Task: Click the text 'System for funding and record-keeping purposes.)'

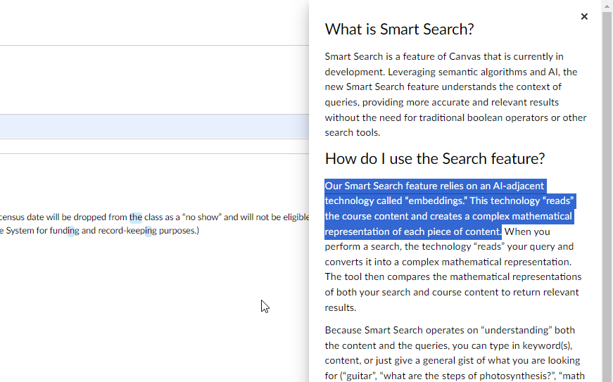Action: [103, 231]
